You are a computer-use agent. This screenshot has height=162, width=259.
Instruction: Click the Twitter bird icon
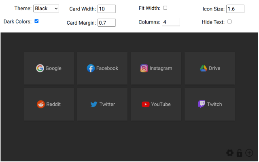point(94,104)
